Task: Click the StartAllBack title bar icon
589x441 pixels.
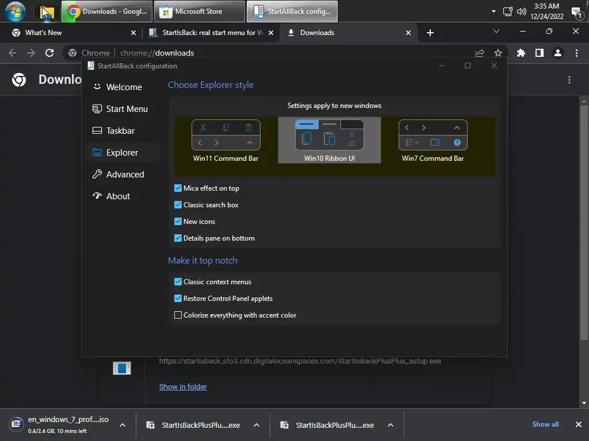Action: (x=90, y=65)
